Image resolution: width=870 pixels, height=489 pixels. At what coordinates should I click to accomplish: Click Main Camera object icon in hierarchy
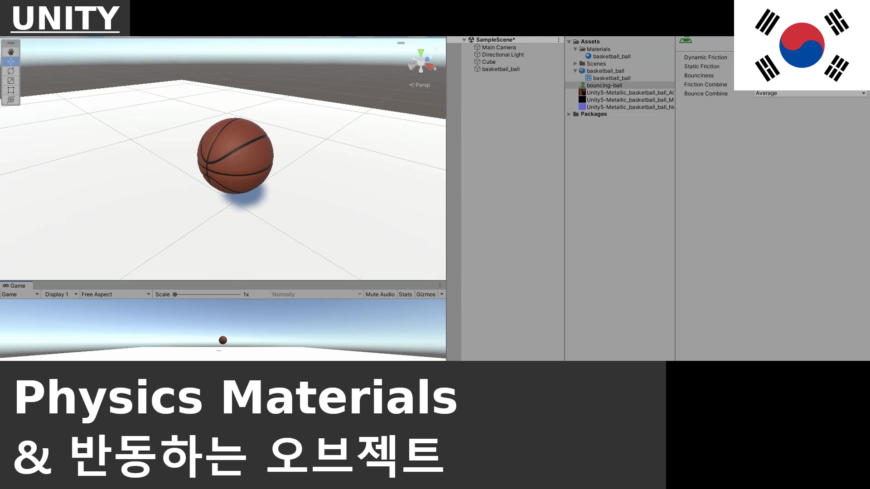point(477,48)
